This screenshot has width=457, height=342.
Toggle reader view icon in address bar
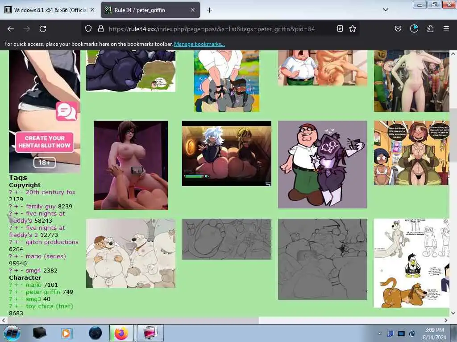point(340,28)
